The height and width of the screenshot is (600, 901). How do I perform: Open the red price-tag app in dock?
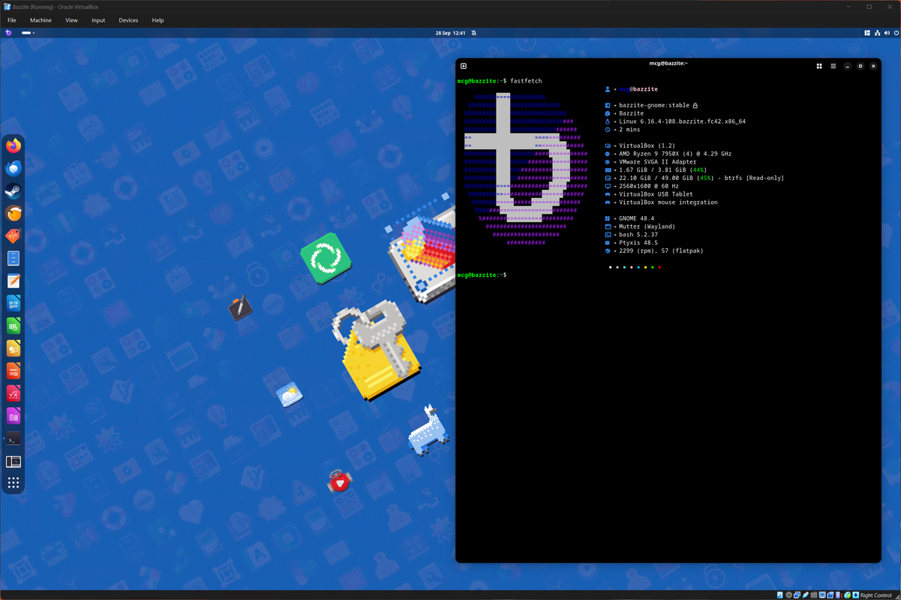(x=14, y=236)
